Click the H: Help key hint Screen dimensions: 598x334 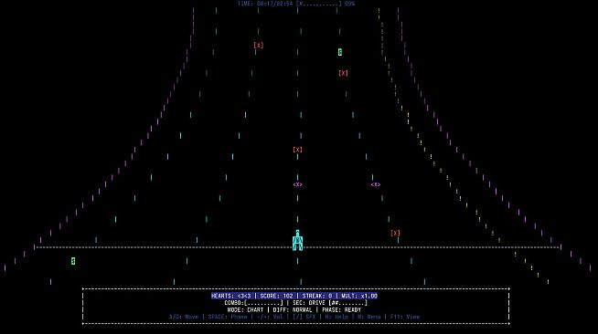point(336,317)
